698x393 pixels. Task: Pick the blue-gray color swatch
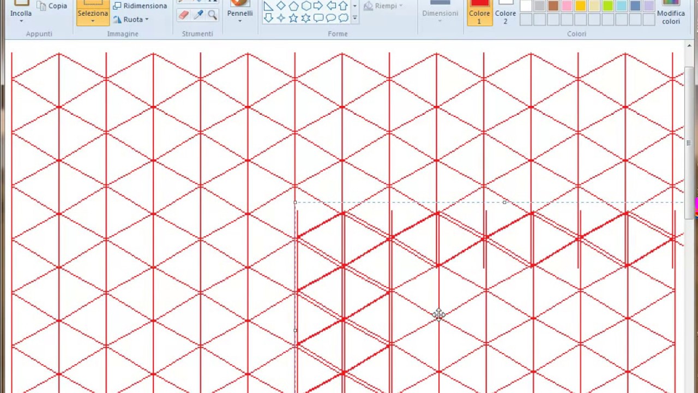[635, 6]
